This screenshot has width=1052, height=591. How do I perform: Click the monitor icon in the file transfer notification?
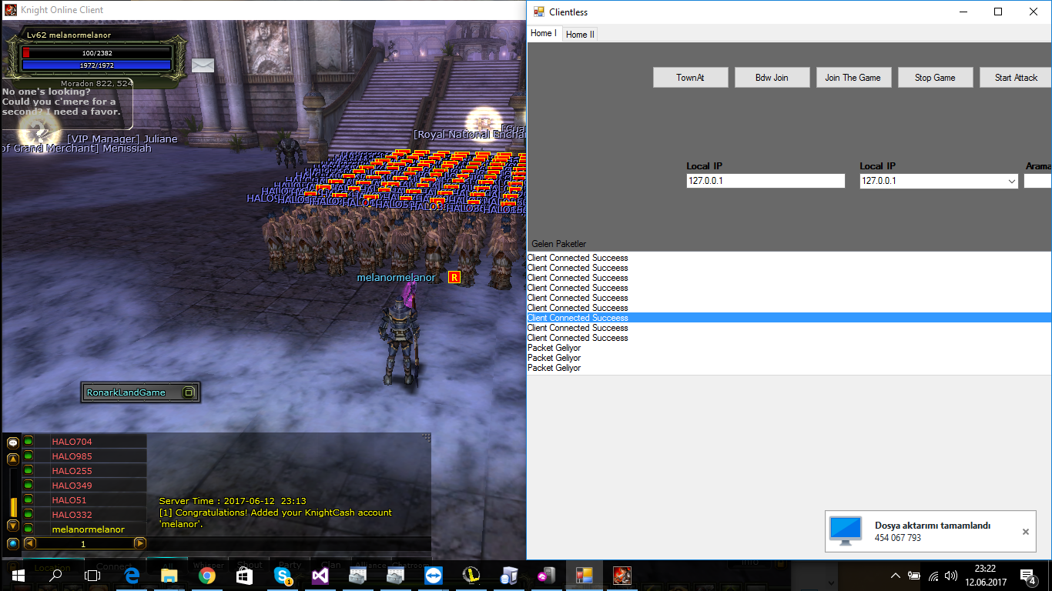[846, 531]
